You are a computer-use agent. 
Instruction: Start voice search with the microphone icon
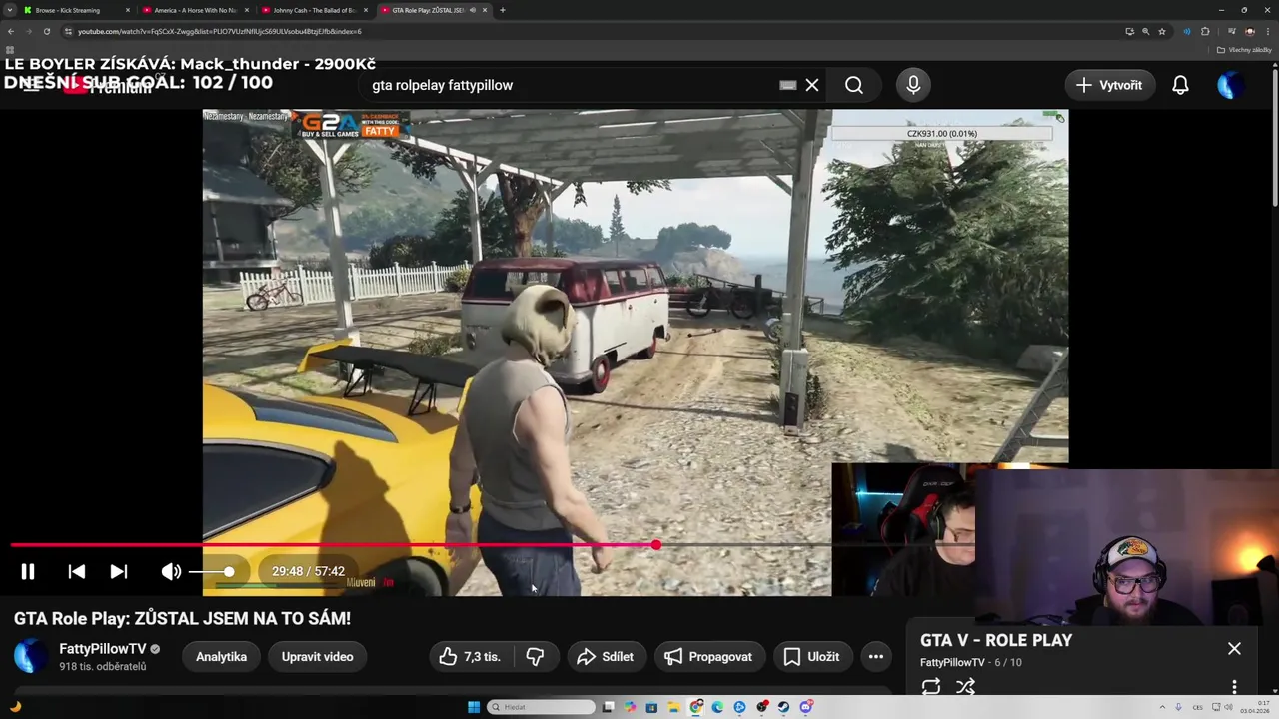tap(913, 85)
